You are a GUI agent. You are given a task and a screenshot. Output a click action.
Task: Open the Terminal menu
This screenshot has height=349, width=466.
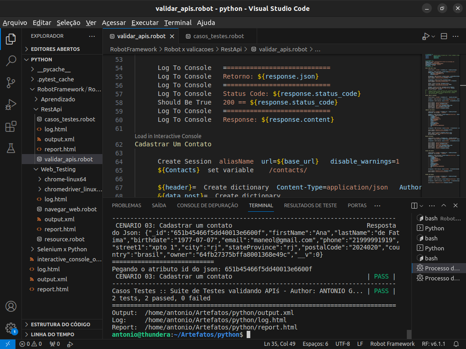point(177,22)
